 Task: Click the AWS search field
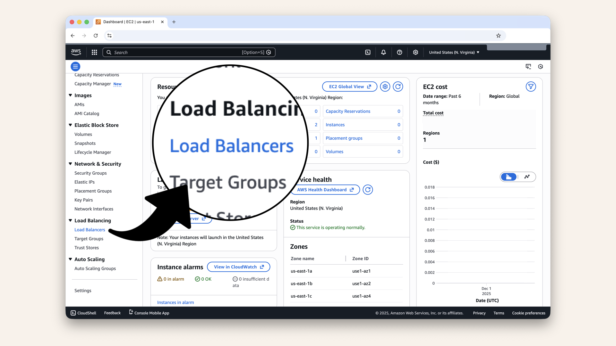(189, 52)
